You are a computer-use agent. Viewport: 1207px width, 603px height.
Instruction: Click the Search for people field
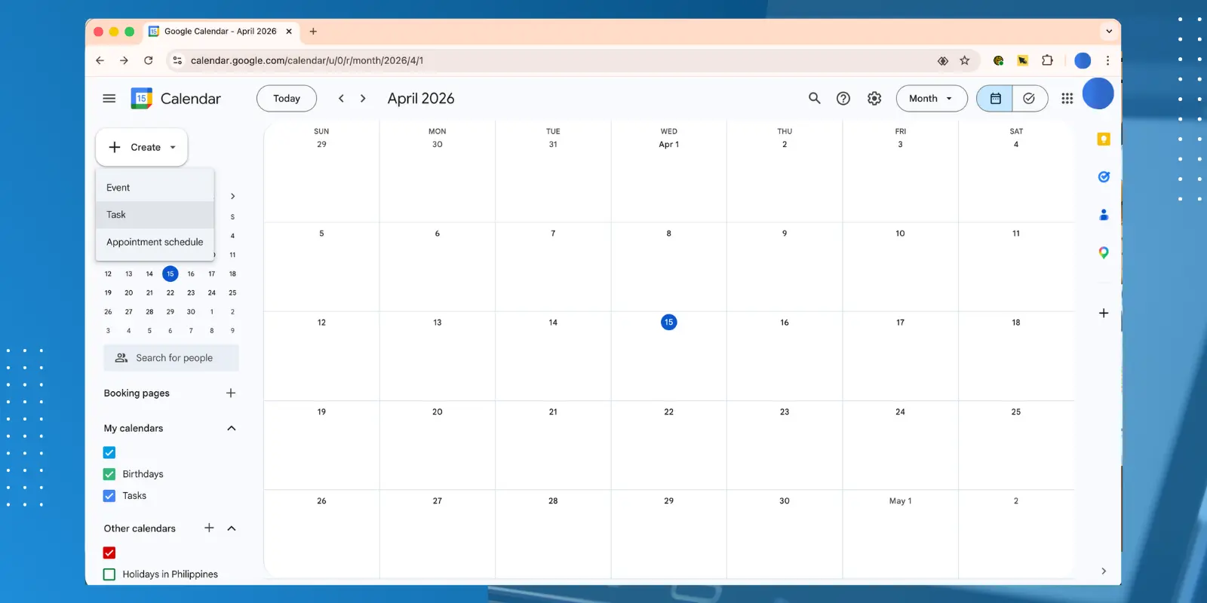[x=174, y=358]
